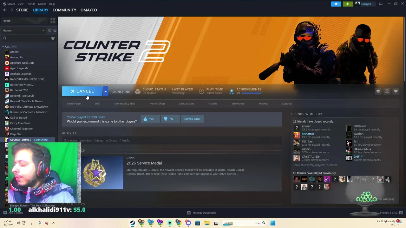Image resolution: width=406 pixels, height=228 pixels.
Task: Go forward with the right arrow
Action: point(11,10)
